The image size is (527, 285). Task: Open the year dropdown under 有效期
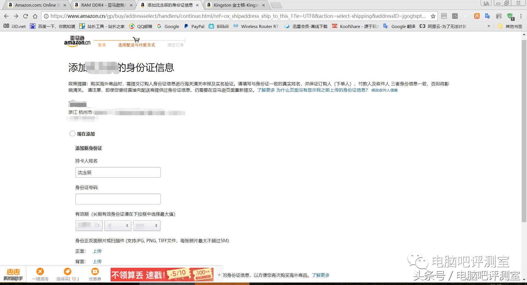(x=89, y=225)
